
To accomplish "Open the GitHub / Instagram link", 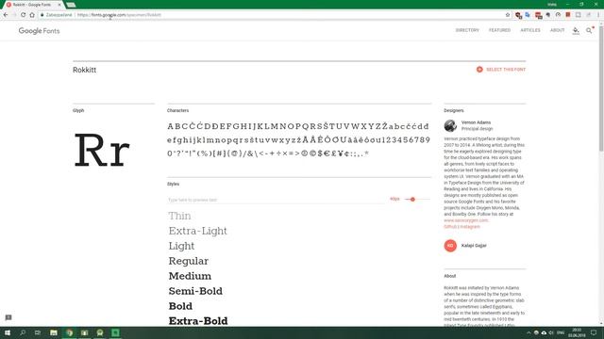I will [461, 227].
